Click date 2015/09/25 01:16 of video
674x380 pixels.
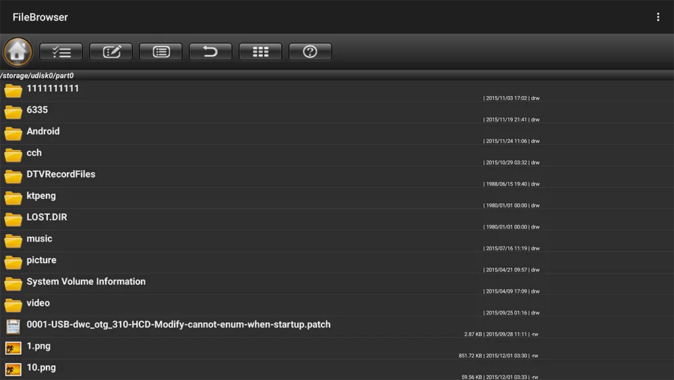506,313
